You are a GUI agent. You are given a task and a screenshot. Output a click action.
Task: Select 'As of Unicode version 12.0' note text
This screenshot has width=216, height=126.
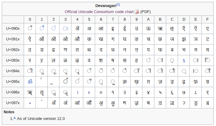click(x=41, y=119)
